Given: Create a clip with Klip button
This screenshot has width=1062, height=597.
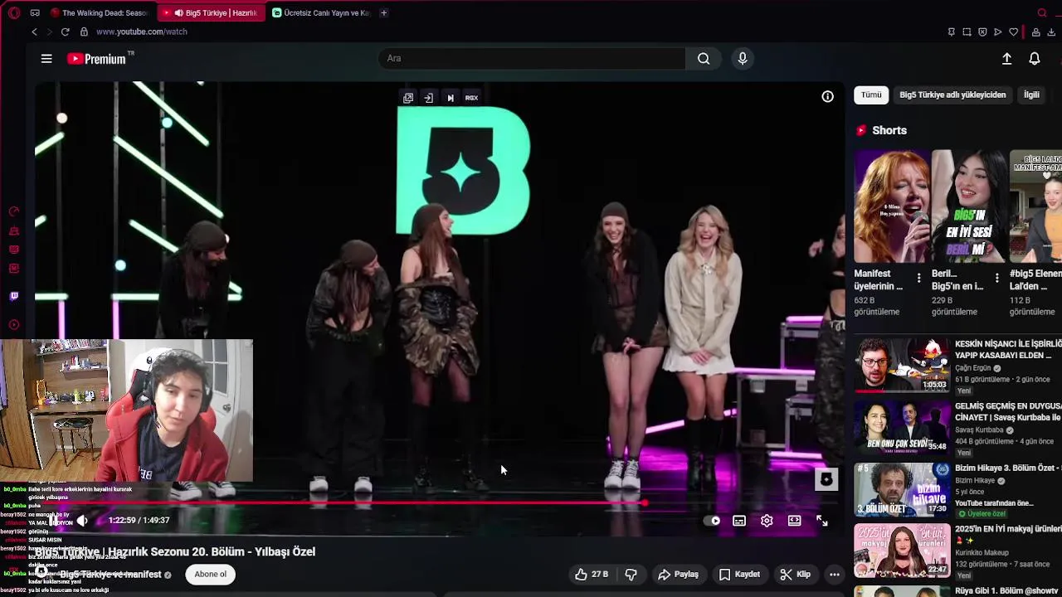Looking at the screenshot, I should [x=796, y=574].
